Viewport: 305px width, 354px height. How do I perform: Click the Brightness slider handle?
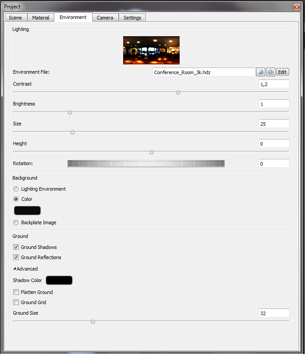pyautogui.click(x=70, y=112)
